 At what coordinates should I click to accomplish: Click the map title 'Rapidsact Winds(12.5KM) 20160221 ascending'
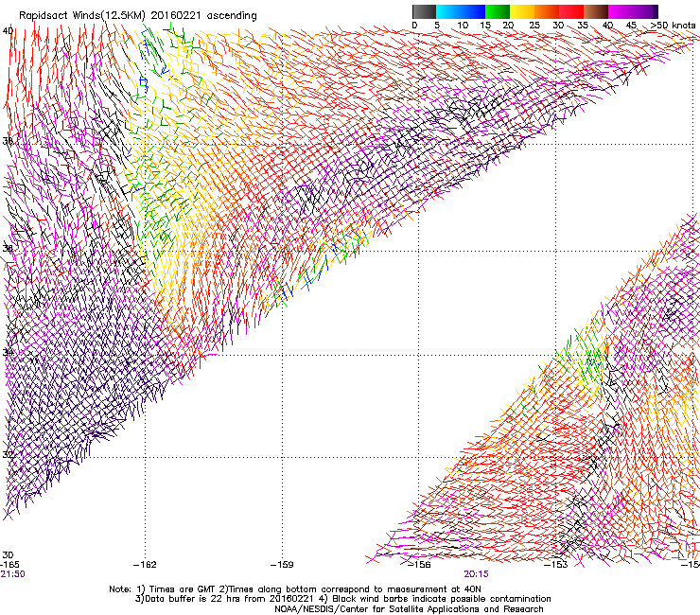[138, 16]
